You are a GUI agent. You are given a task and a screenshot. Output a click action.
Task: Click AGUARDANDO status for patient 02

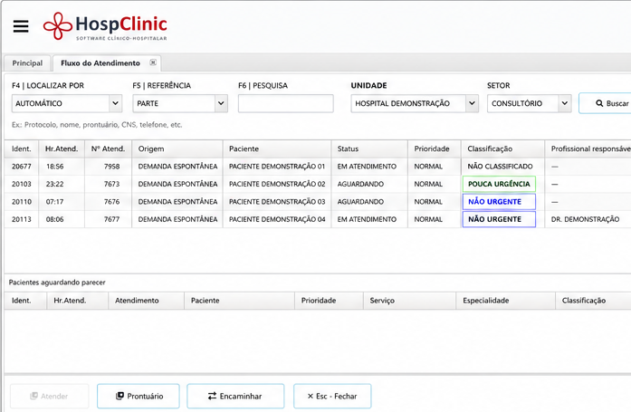pyautogui.click(x=360, y=184)
